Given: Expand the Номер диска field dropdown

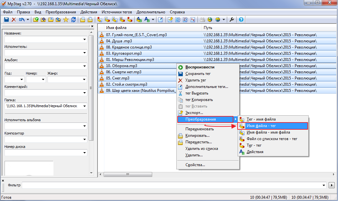Looking at the screenshot, I should [84, 153].
